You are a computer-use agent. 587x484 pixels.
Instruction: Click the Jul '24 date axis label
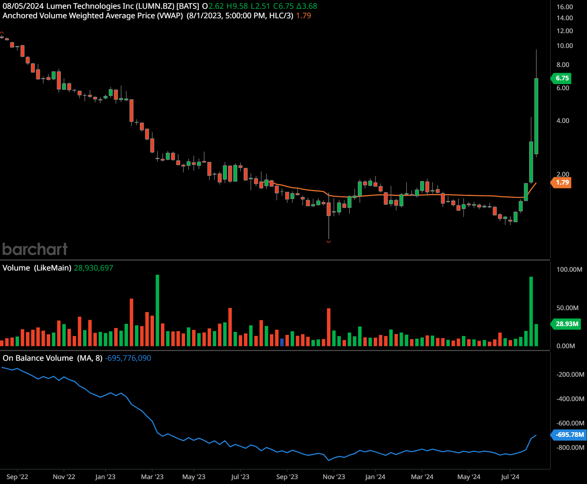pyautogui.click(x=510, y=477)
